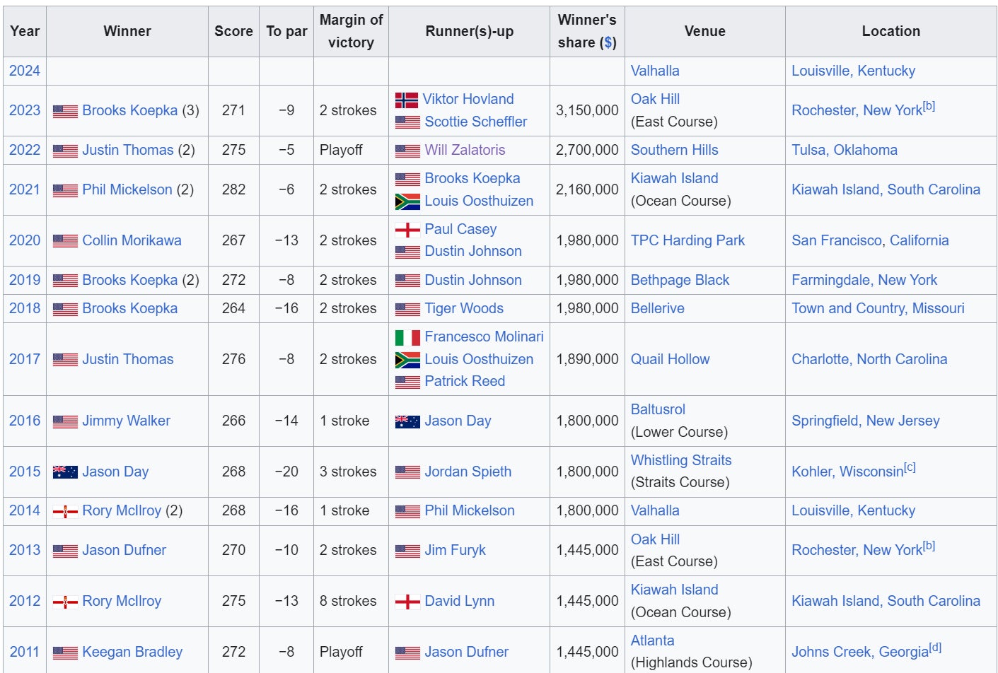Click US flag beside Collin Morikawa
Image resolution: width=998 pixels, height=673 pixels.
pos(65,241)
